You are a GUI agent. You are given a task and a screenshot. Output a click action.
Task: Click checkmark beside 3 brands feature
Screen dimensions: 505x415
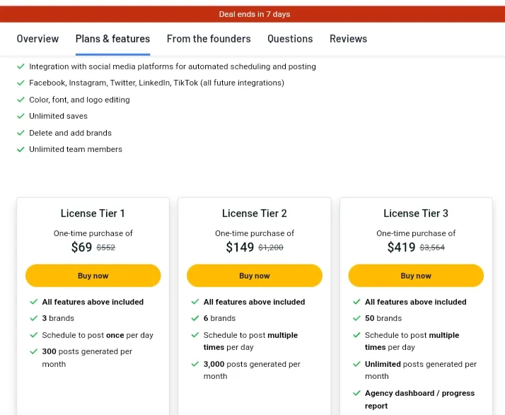pyautogui.click(x=34, y=318)
